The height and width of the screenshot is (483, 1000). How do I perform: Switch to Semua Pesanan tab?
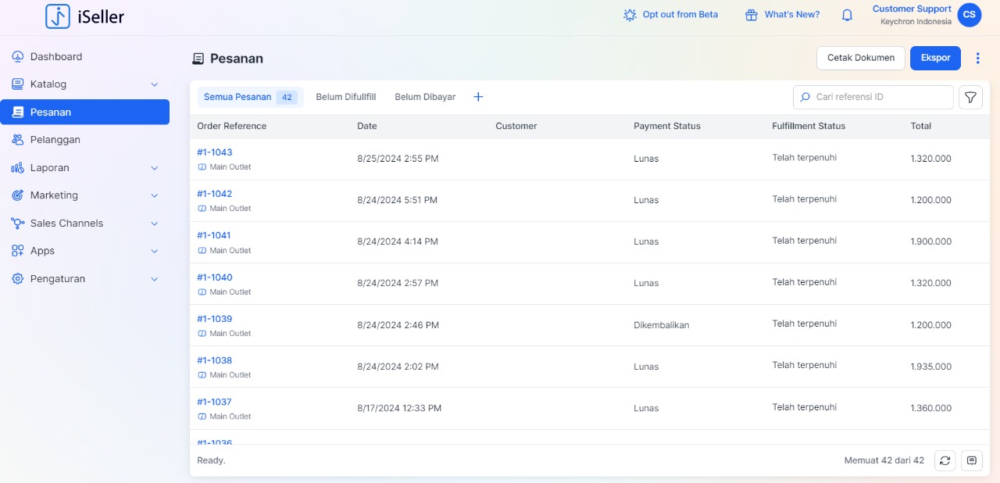(x=250, y=97)
